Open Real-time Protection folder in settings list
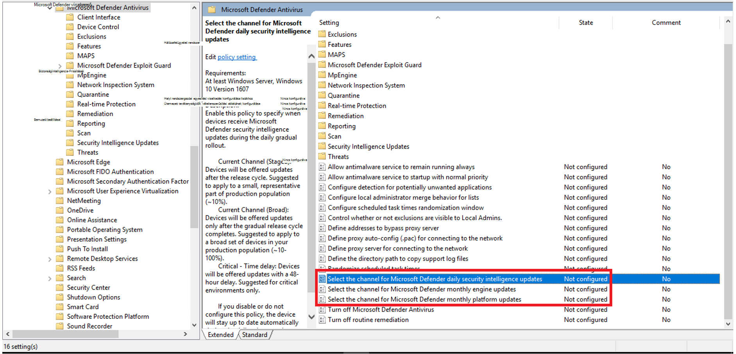Screen dimensions: 736x354 pyautogui.click(x=357, y=106)
